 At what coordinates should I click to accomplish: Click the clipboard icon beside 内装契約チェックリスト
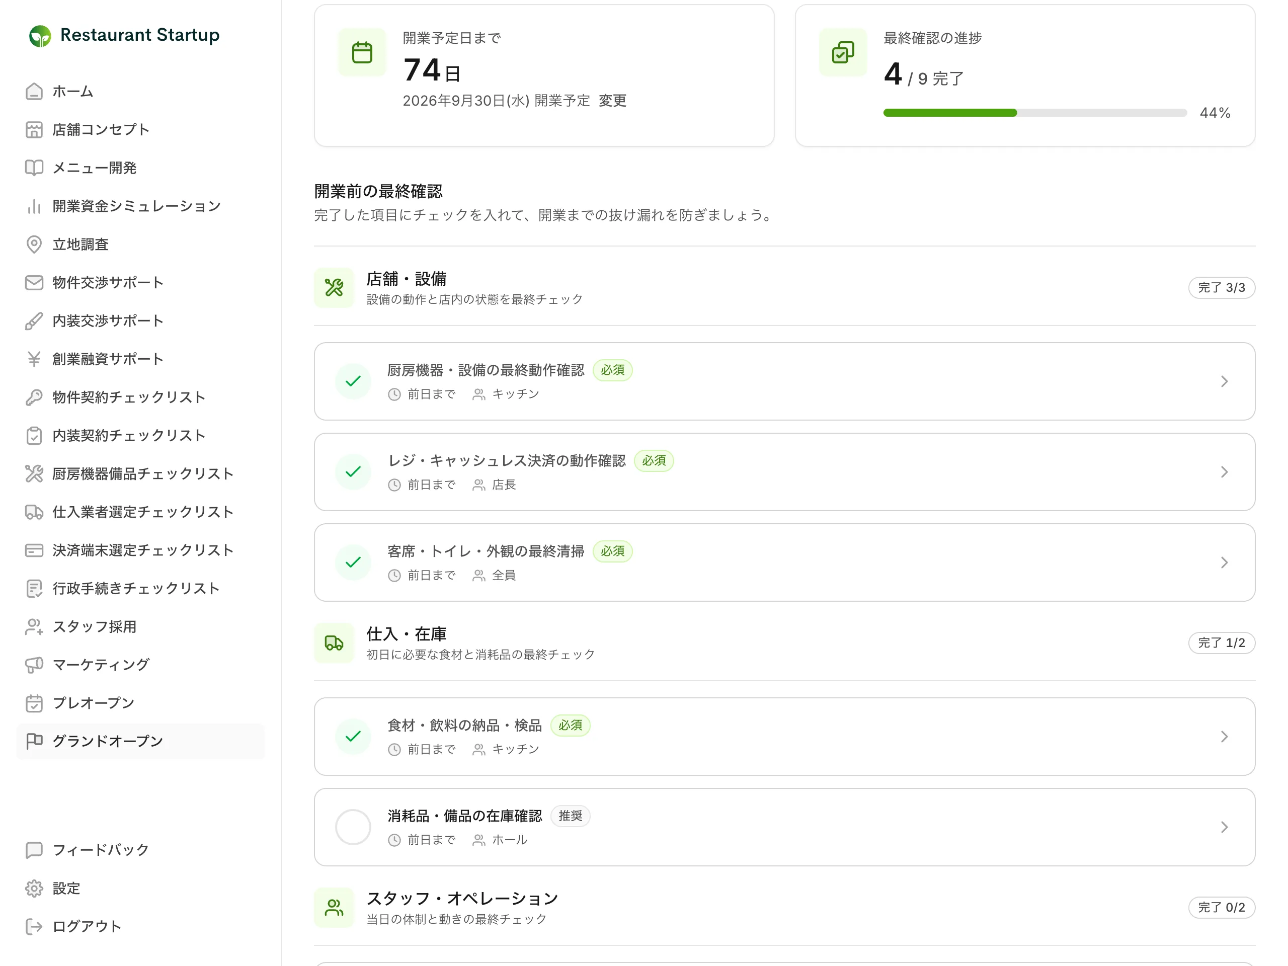tap(34, 436)
